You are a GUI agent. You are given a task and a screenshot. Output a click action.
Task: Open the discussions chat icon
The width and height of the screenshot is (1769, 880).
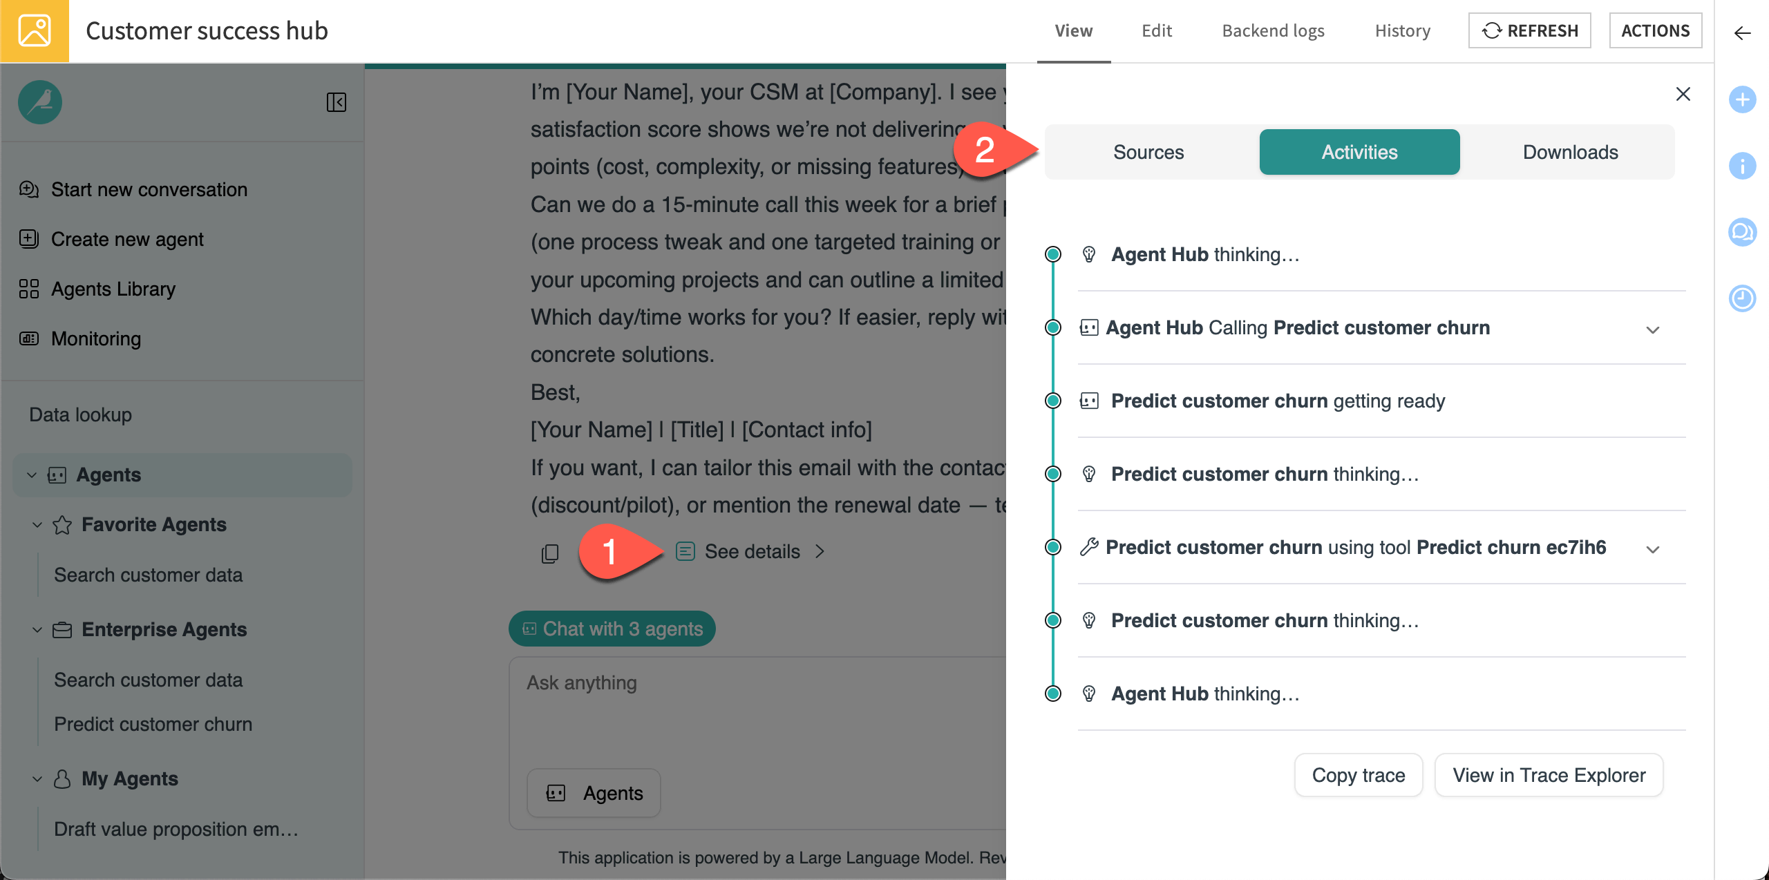click(x=1742, y=232)
